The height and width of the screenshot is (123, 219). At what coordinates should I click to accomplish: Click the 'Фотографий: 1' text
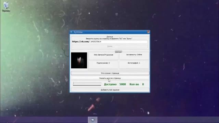134,63
